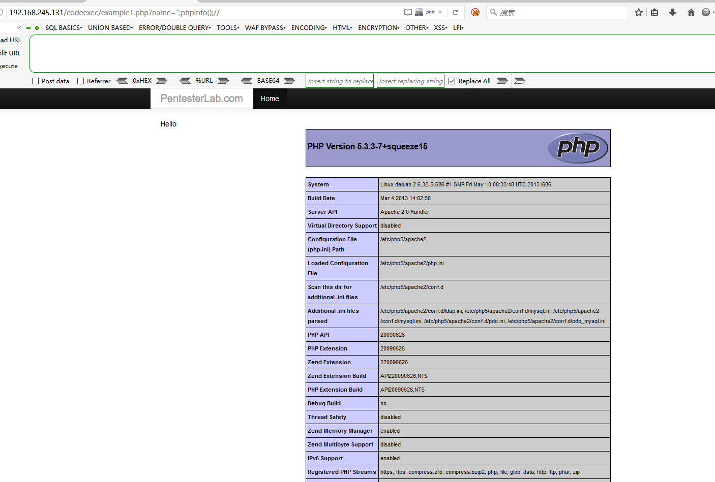Open the XSS menu

pyautogui.click(x=440, y=28)
